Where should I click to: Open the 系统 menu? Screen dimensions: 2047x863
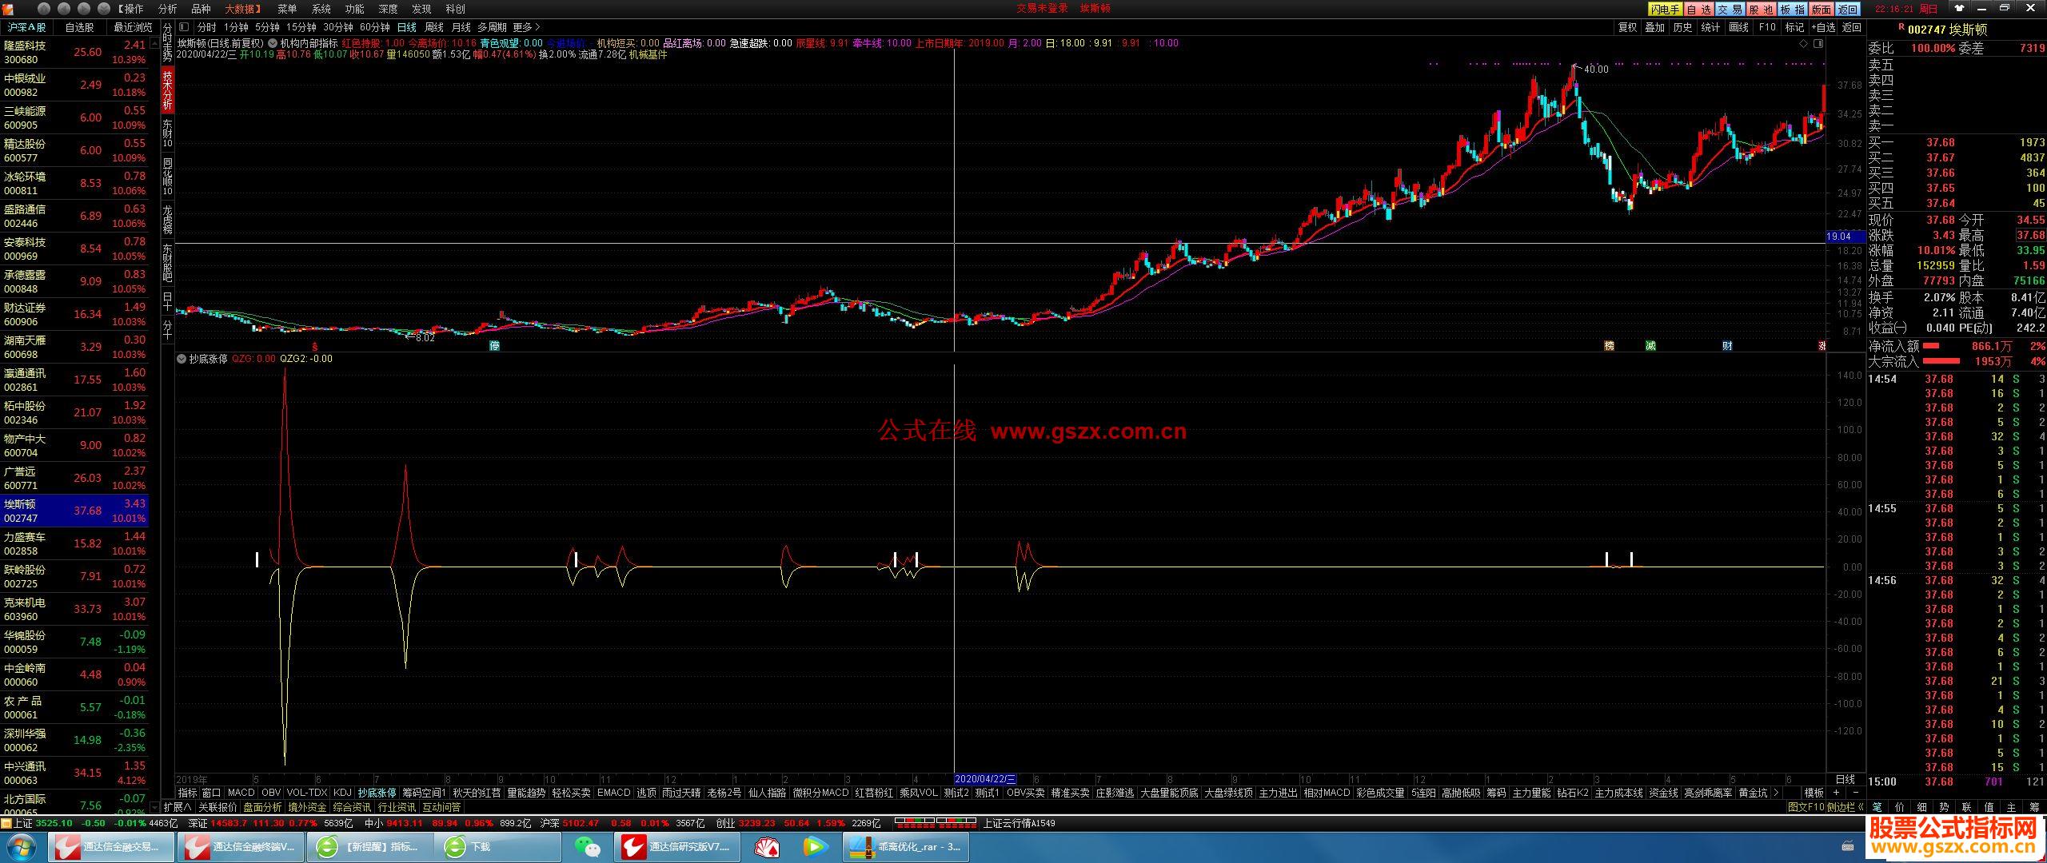(321, 9)
